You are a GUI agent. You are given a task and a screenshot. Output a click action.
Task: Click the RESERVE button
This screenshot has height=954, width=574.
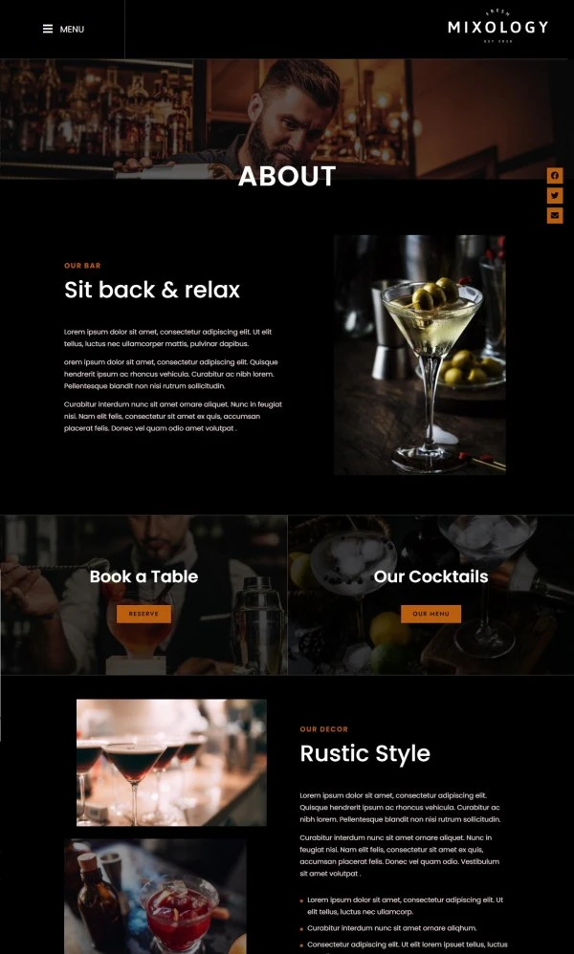click(x=143, y=614)
